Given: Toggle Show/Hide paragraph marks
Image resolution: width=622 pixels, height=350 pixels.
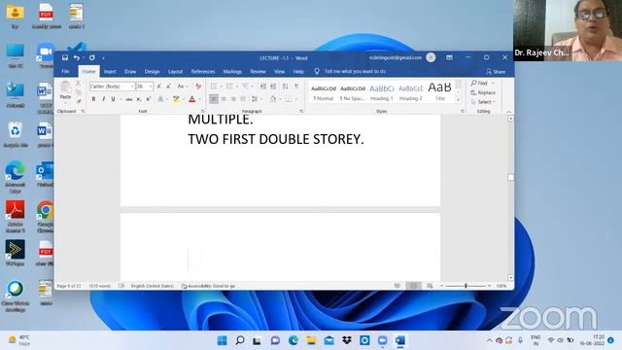Looking at the screenshot, I should (296, 87).
